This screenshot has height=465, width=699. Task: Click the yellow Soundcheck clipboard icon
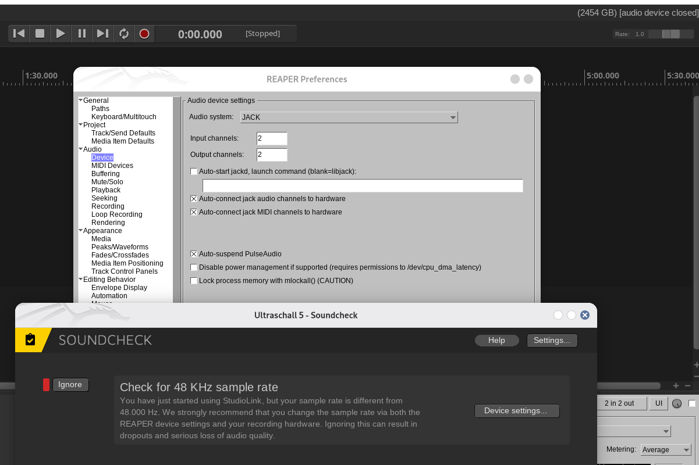30,339
